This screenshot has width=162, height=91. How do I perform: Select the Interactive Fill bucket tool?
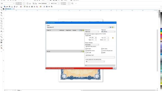[x=1, y=48]
